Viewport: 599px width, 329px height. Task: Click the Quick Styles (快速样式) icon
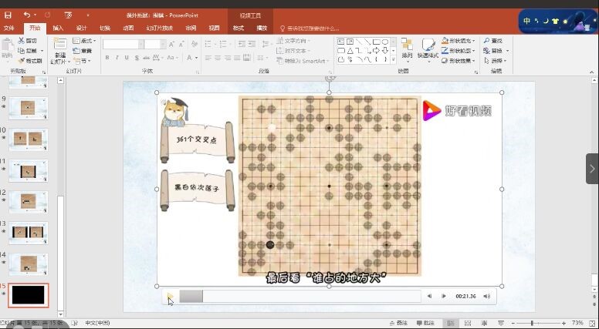427,46
